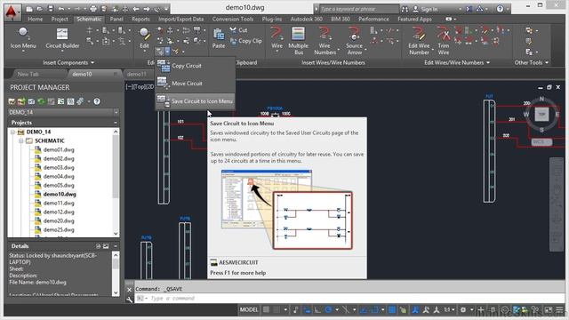Toggle polar tracking in status bar
Viewport: 569px width, 320px height.
pyautogui.click(x=328, y=310)
